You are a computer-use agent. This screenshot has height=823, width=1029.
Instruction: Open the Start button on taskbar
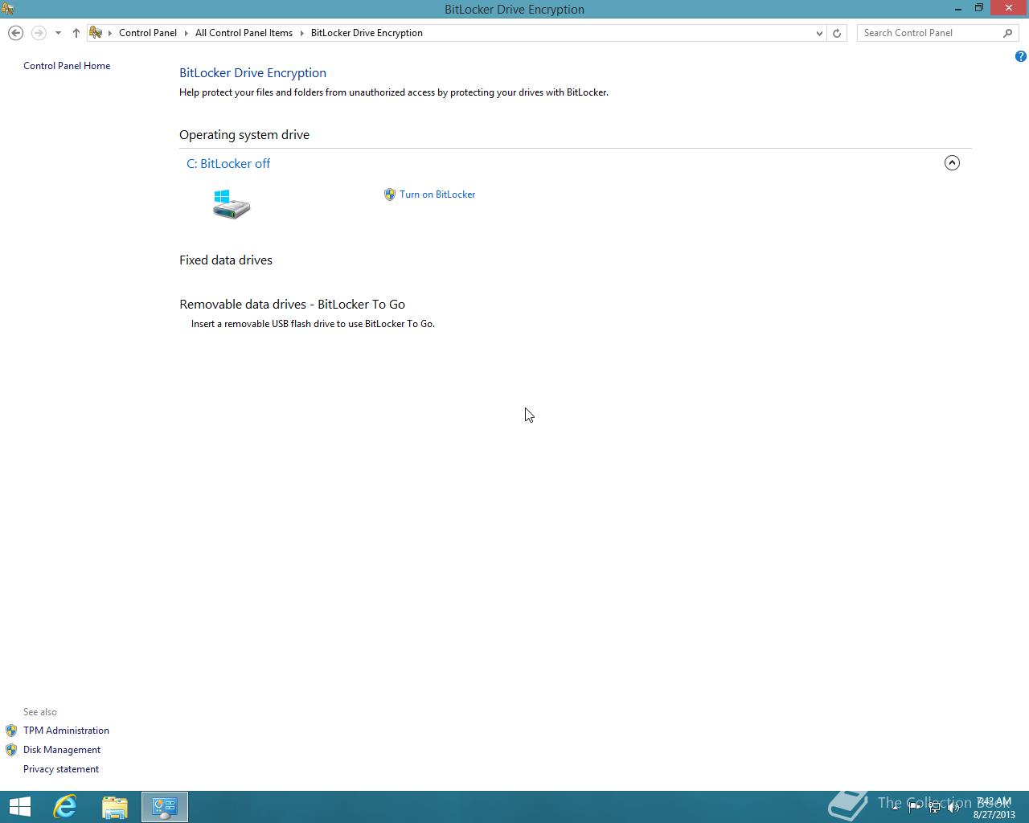(x=19, y=807)
